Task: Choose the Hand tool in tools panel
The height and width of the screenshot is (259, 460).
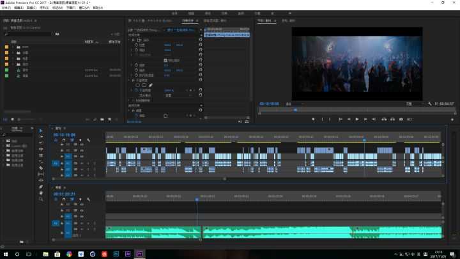Action: tap(41, 192)
